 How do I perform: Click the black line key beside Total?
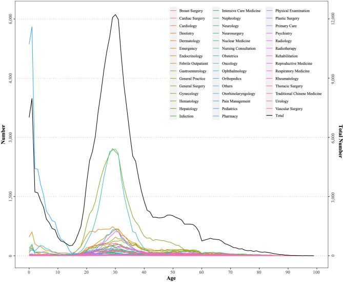(x=270, y=116)
